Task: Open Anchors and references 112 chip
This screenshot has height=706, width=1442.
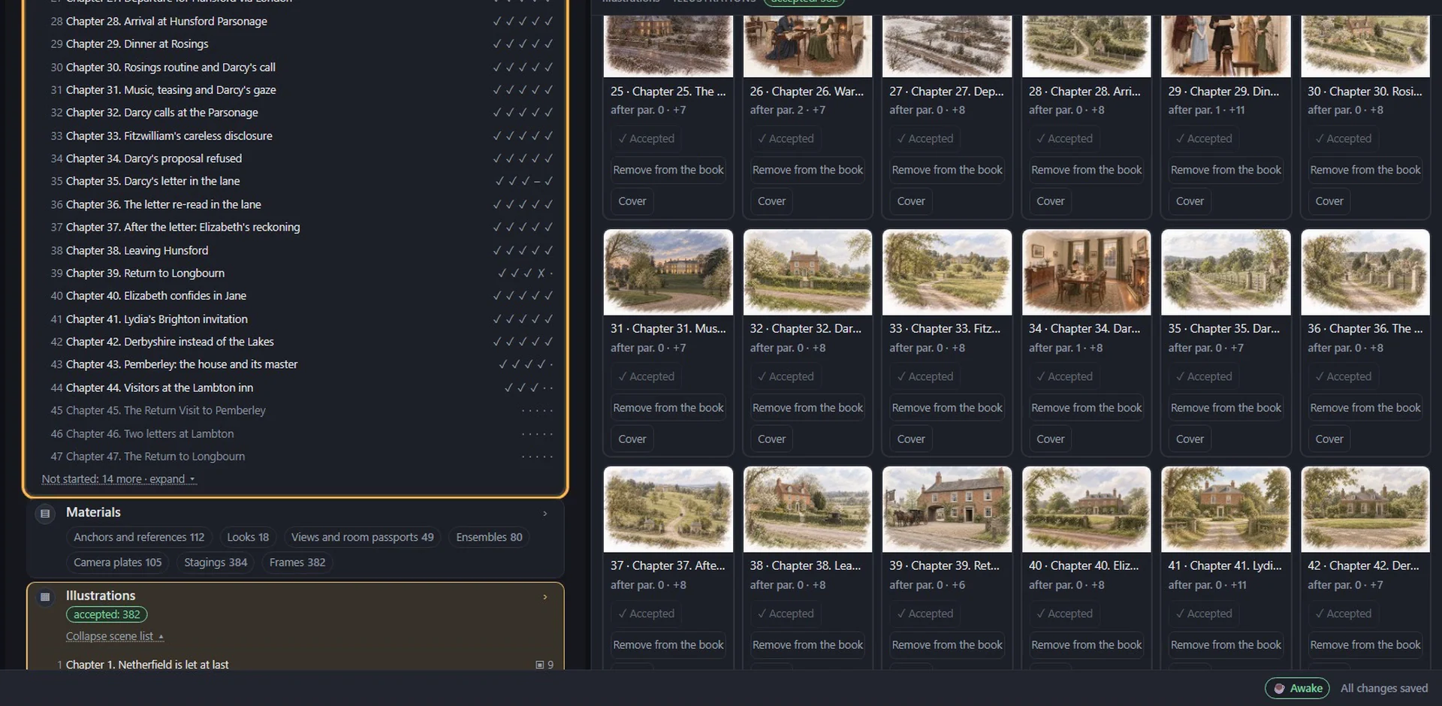Action: point(139,537)
